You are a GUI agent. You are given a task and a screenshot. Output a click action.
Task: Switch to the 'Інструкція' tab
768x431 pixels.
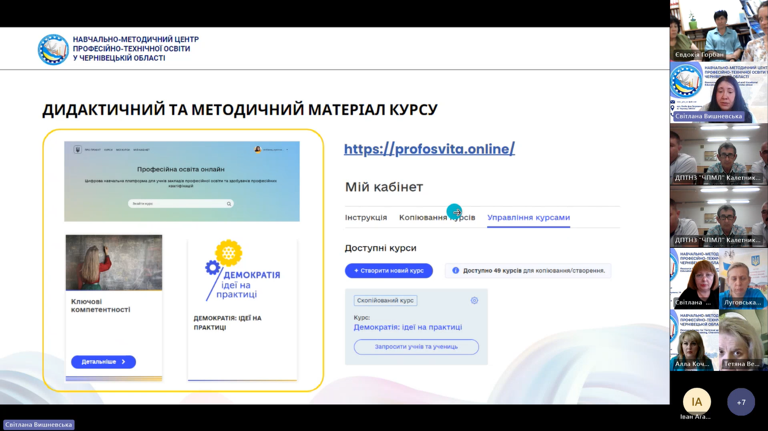(x=366, y=217)
